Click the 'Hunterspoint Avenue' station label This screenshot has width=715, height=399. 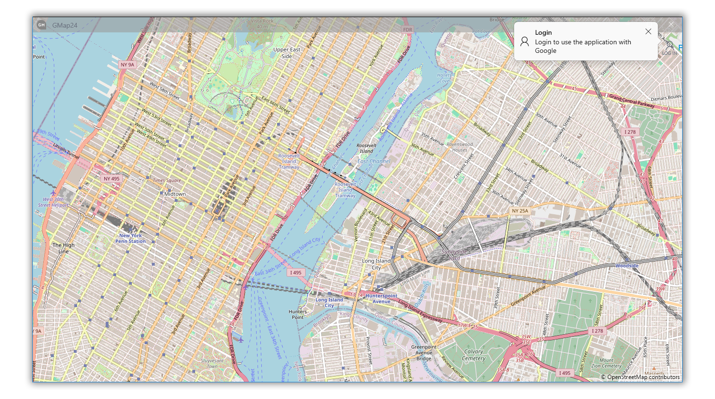click(381, 299)
